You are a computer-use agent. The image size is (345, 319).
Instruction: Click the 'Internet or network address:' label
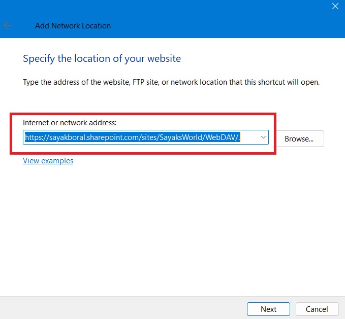pyautogui.click(x=70, y=123)
